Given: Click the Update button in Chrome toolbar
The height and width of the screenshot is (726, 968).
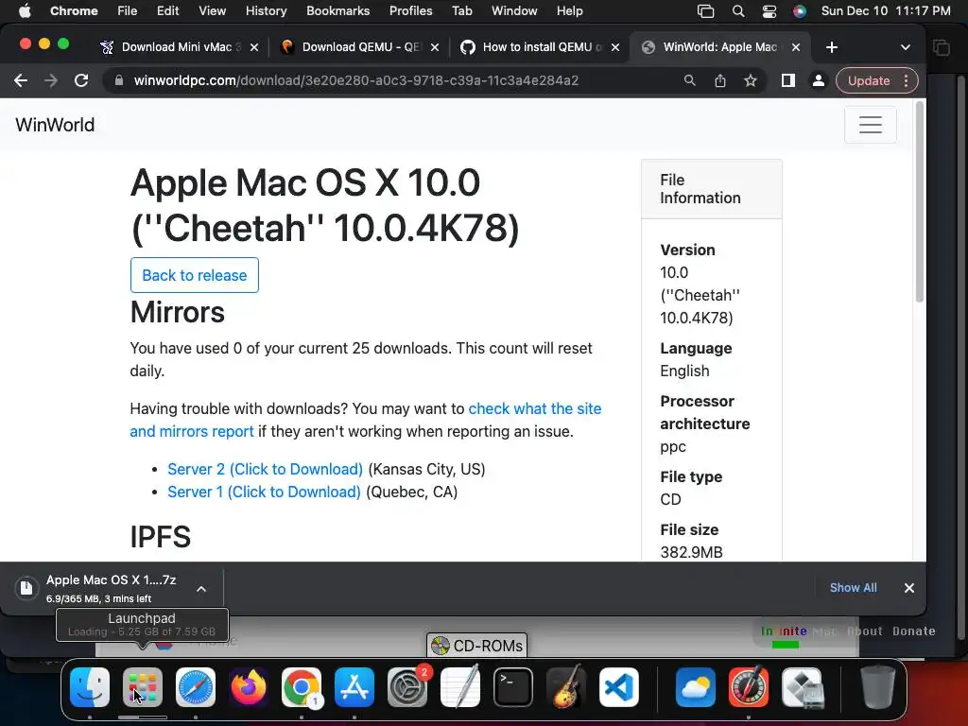Looking at the screenshot, I should (x=869, y=81).
